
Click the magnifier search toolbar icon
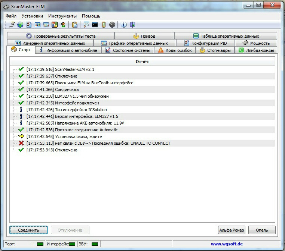click(x=86, y=25)
